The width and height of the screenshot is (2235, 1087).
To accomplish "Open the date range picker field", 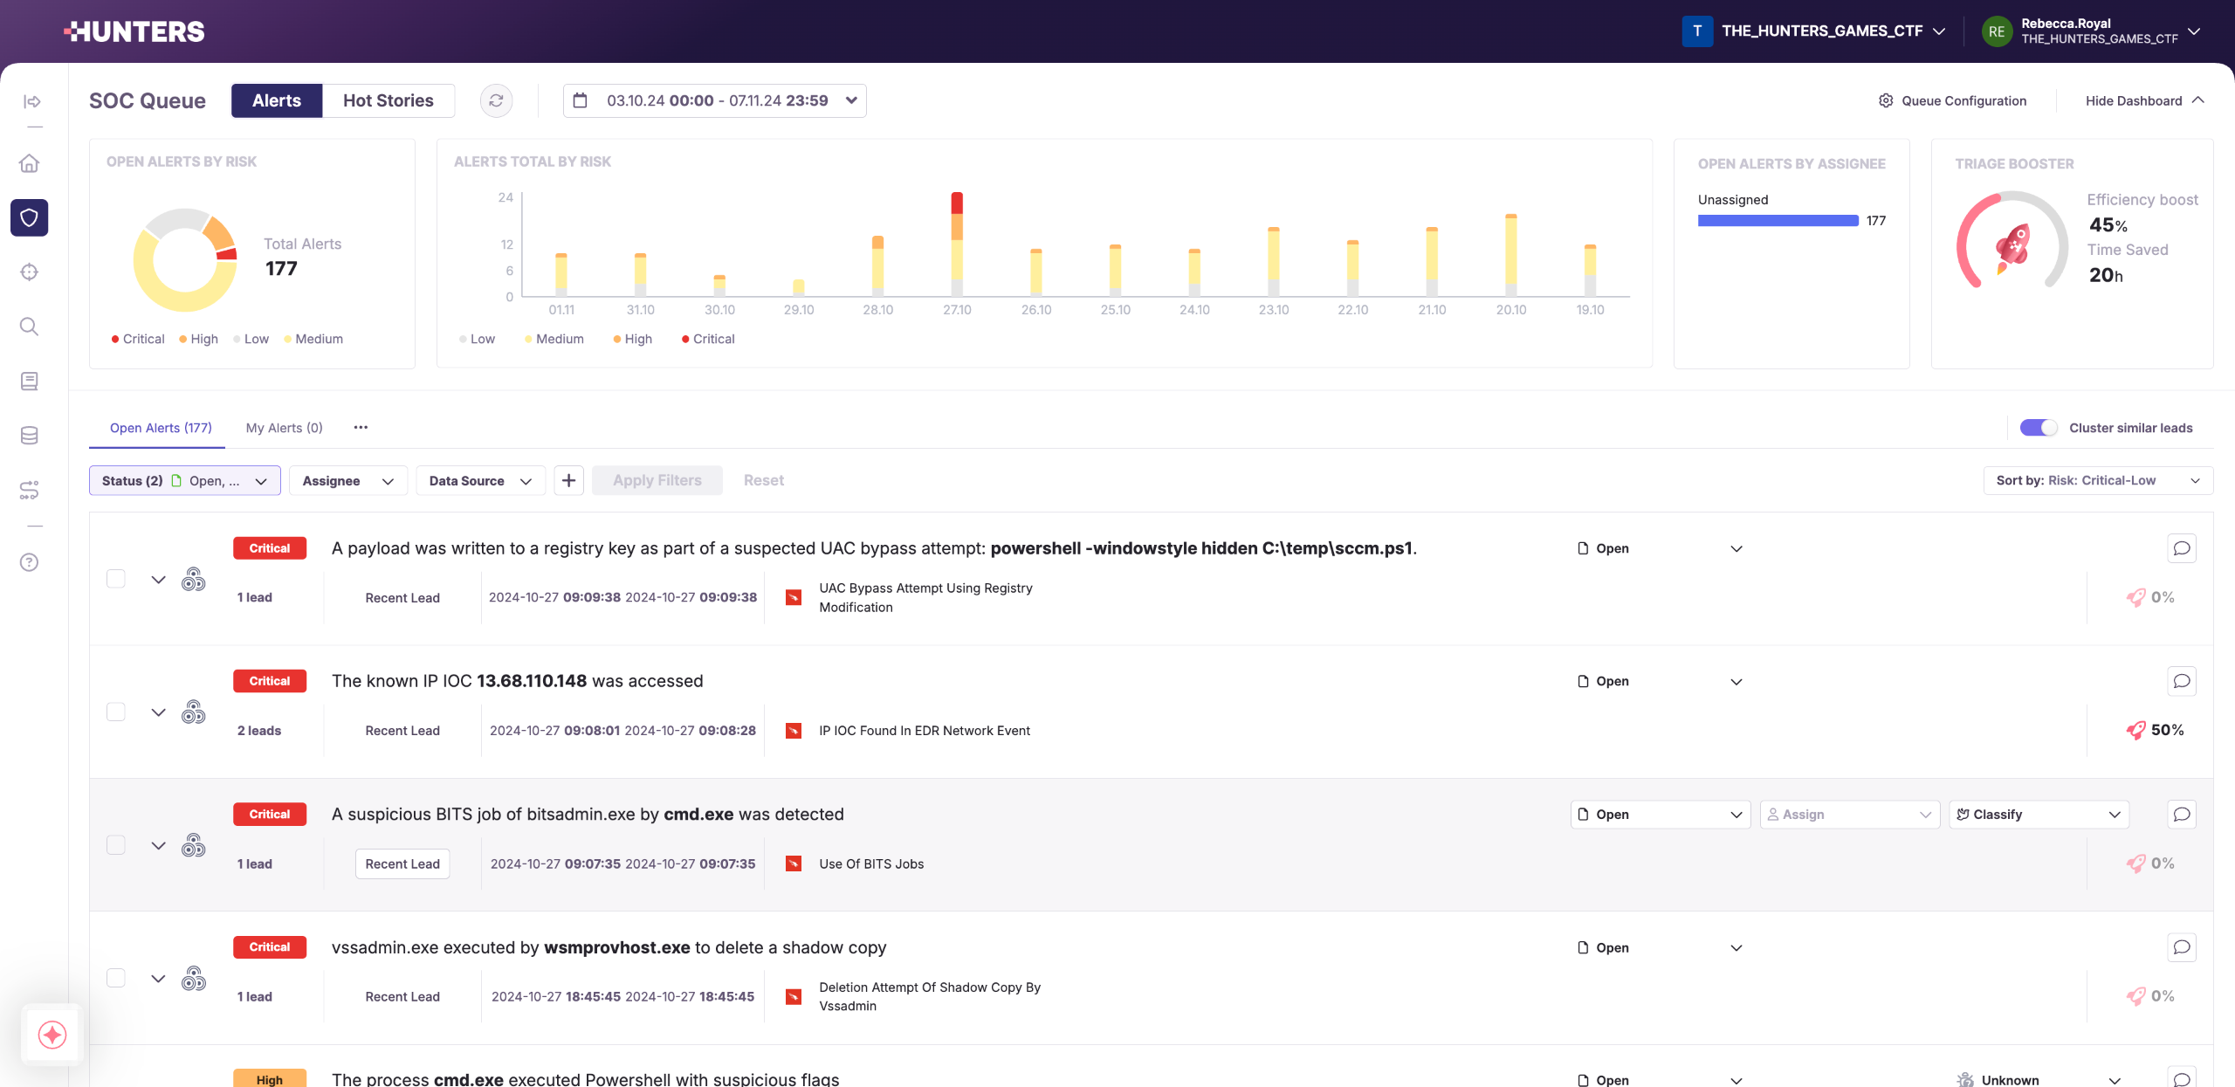I will 714,100.
